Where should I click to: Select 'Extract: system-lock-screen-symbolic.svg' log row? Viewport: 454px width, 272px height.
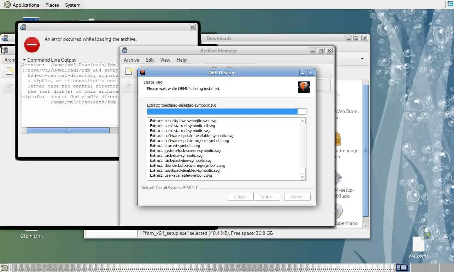[x=185, y=151]
